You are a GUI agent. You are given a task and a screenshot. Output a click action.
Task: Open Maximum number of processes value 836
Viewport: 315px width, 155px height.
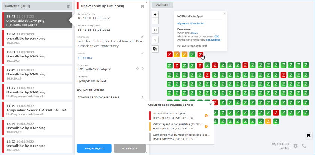click(x=217, y=36)
